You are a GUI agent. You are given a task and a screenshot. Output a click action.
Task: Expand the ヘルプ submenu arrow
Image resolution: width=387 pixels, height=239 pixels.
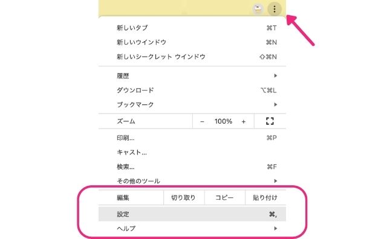click(276, 228)
